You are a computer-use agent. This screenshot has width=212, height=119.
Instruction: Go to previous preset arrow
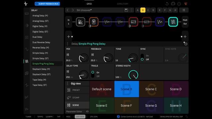pyautogui.click(x=68, y=10)
